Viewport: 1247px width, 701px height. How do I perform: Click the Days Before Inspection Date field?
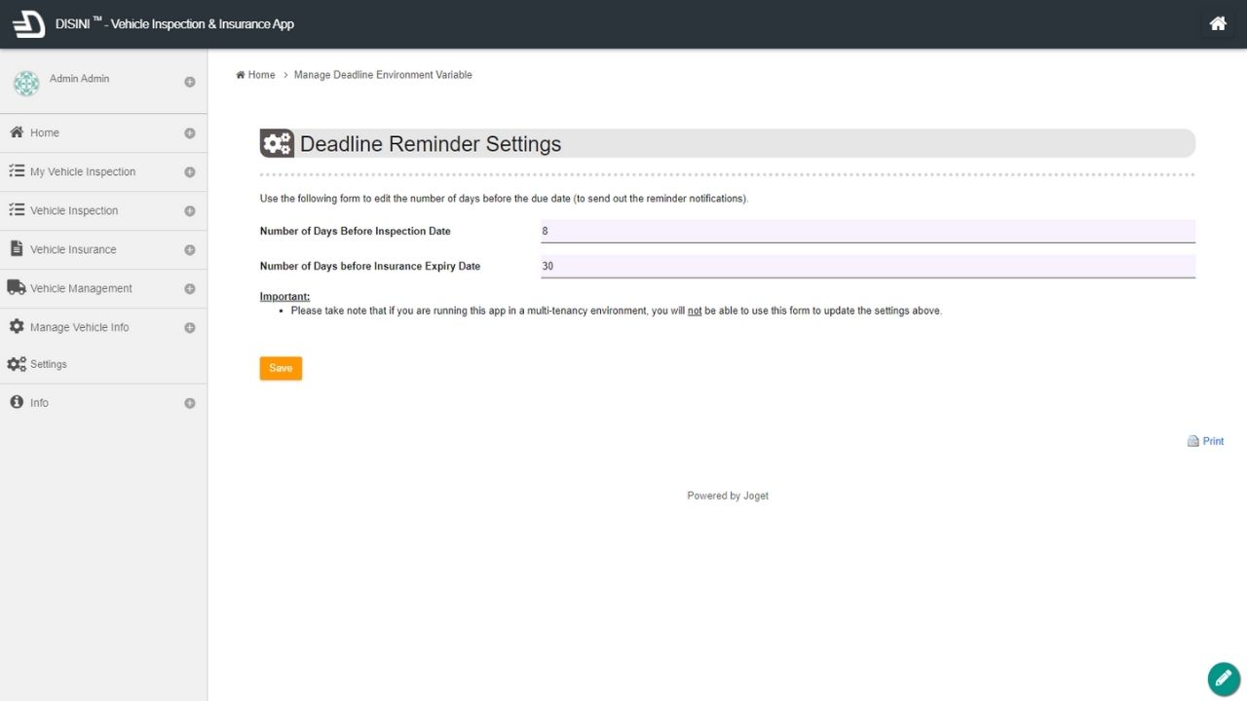(x=867, y=232)
